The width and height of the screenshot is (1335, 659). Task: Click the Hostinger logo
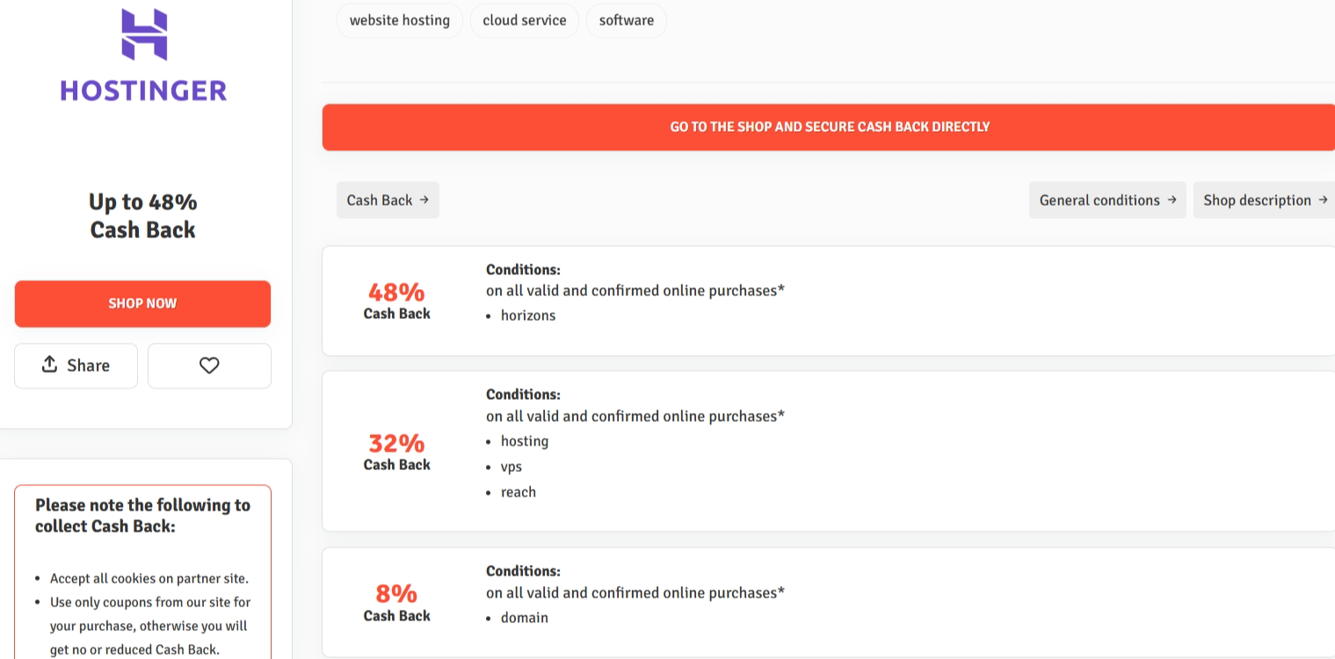[143, 35]
